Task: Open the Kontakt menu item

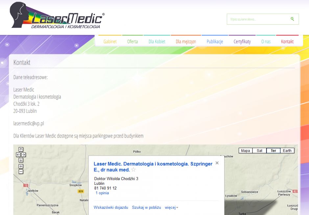Action: [287, 41]
